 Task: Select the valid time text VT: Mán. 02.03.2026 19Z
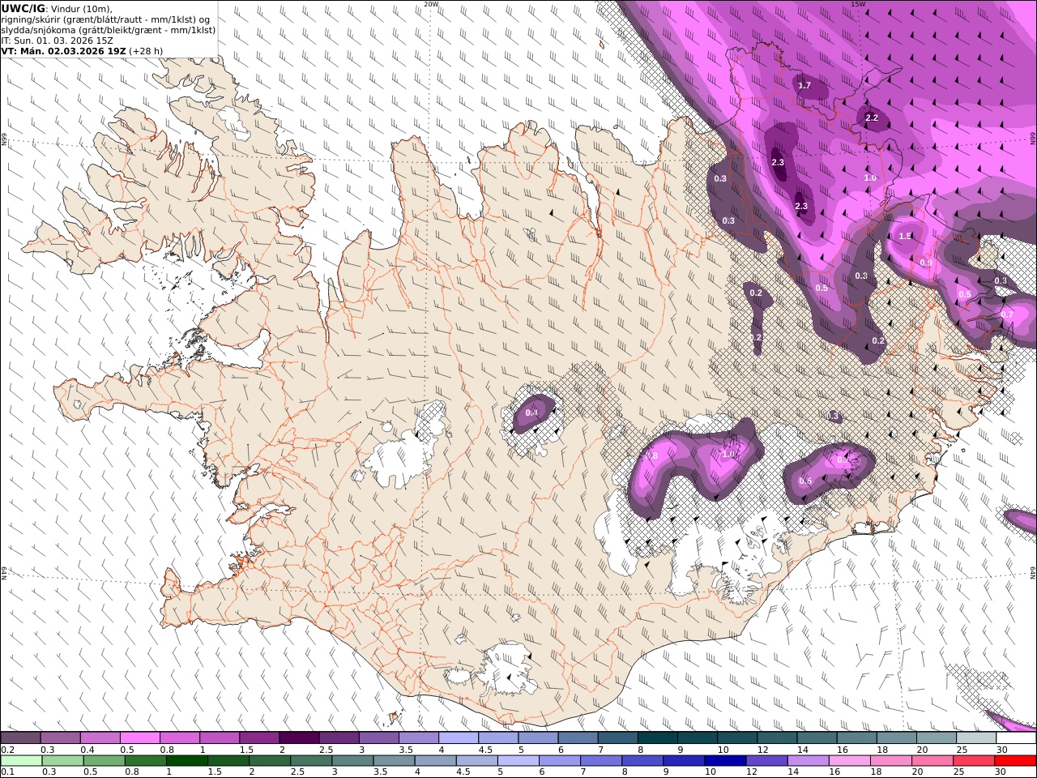tap(64, 50)
